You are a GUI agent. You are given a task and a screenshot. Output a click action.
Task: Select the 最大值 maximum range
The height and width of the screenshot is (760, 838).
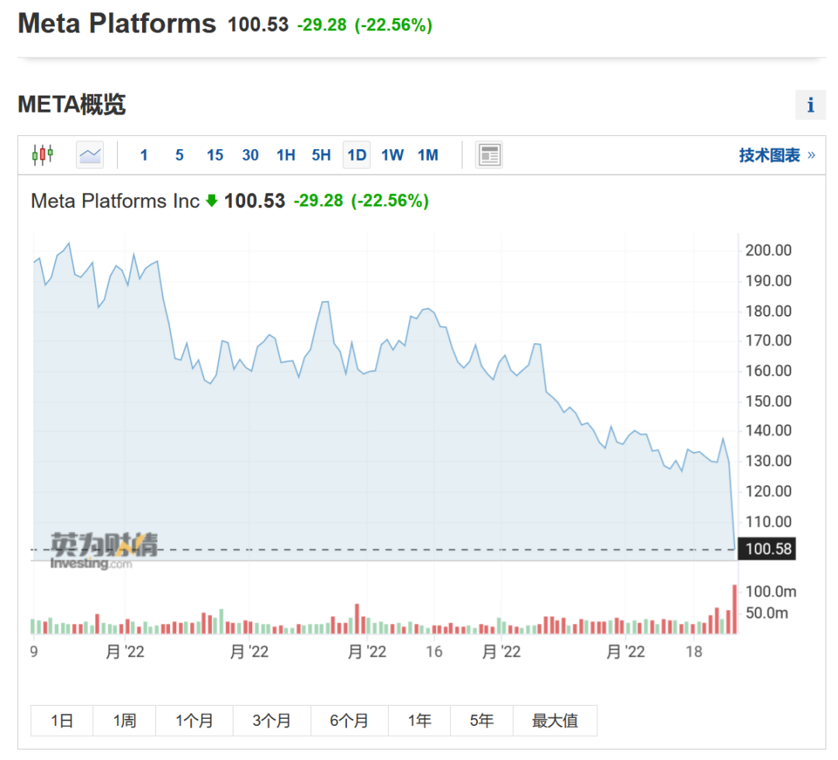tap(555, 721)
